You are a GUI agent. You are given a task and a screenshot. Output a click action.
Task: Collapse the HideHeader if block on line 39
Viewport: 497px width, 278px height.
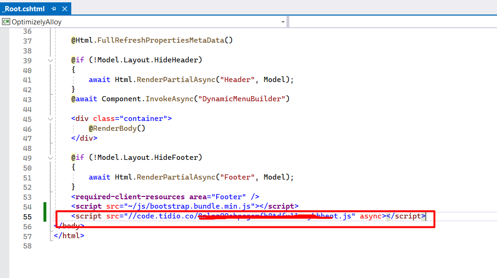coord(50,60)
